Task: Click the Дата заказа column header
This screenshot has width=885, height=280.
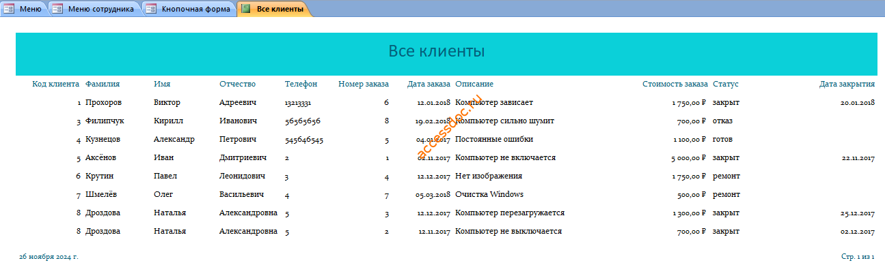Action: 428,84
